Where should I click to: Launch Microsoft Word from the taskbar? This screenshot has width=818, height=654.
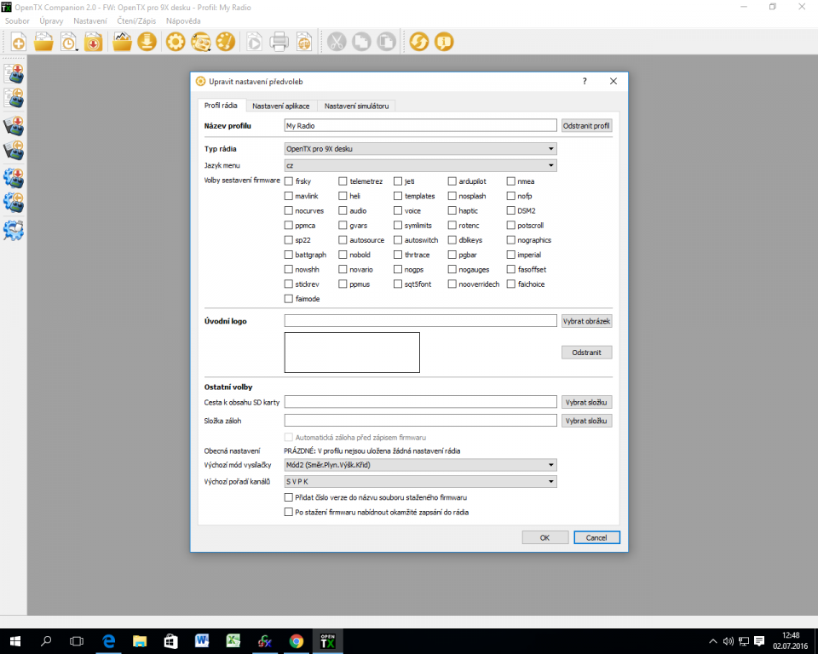[202, 640]
